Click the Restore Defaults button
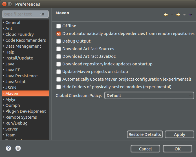Image resolution: width=196 pixels, height=157 pixels. pyautogui.click(x=145, y=134)
